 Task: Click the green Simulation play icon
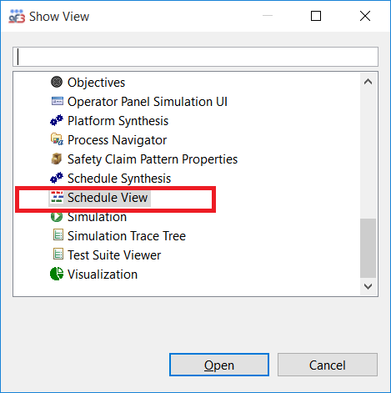click(x=57, y=217)
